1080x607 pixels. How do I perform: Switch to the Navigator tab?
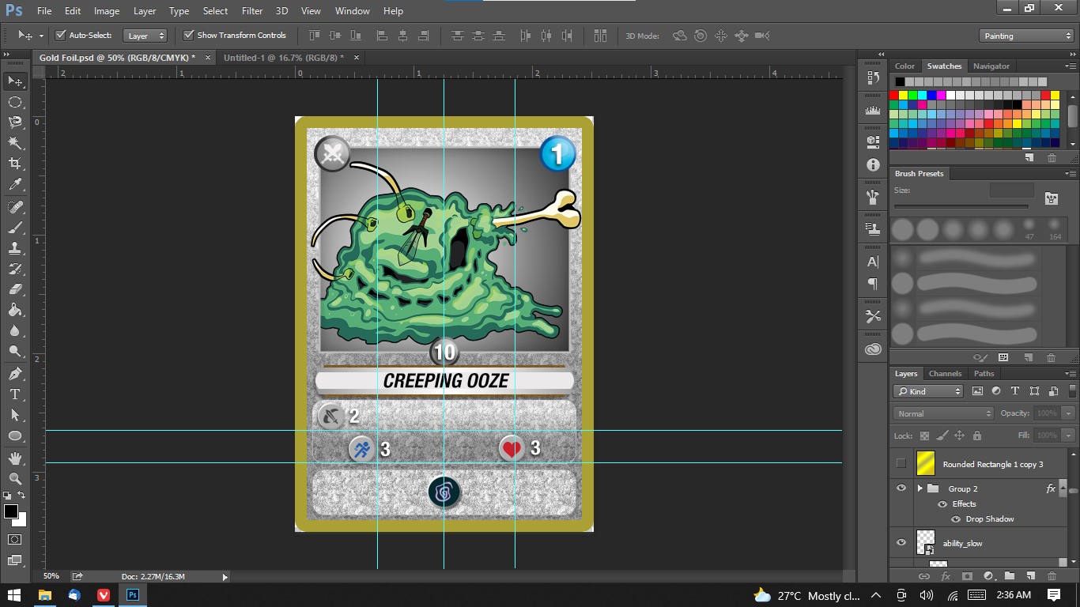(x=991, y=66)
